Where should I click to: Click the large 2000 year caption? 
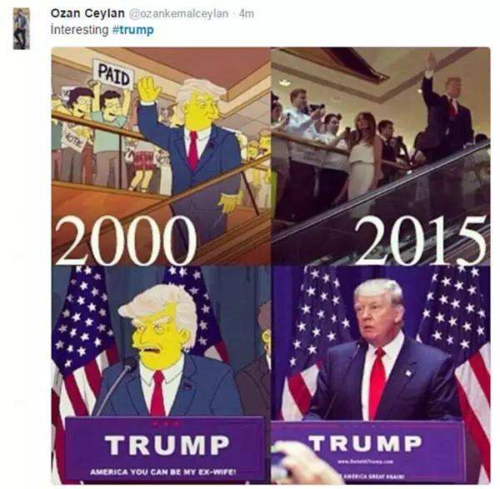tap(126, 241)
